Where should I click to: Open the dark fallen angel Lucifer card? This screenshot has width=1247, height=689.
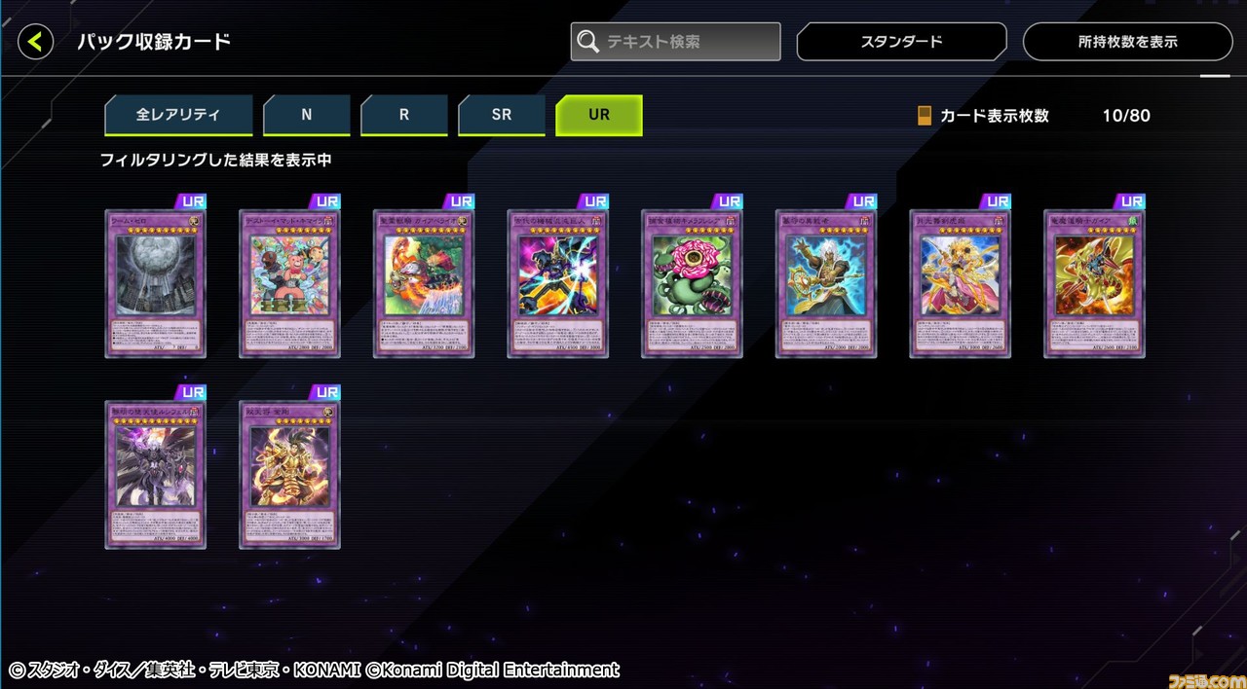[x=155, y=474]
